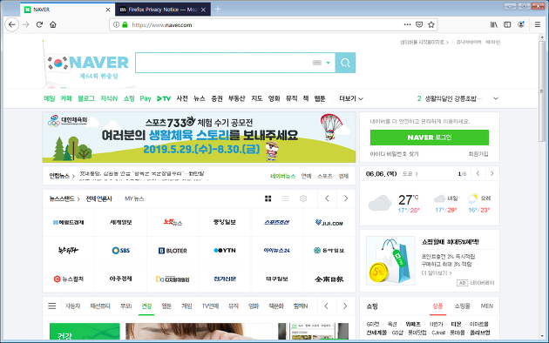The image size is (549, 343).
Task: Save page to Pocket icon
Action: (419, 24)
